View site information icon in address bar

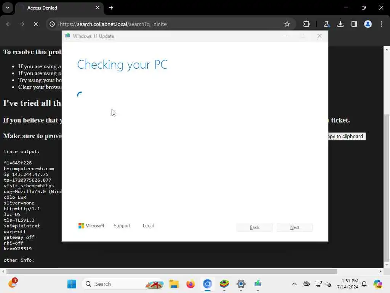52,24
